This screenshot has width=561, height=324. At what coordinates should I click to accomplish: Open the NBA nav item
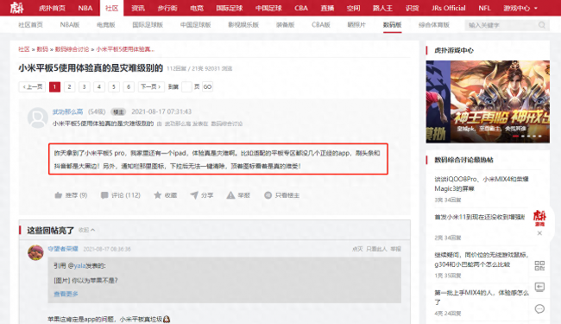pyautogui.click(x=85, y=8)
